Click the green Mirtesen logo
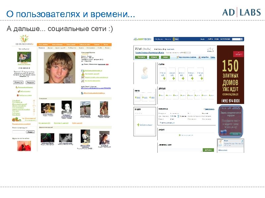Screen dimensions: 265x198 142,39
